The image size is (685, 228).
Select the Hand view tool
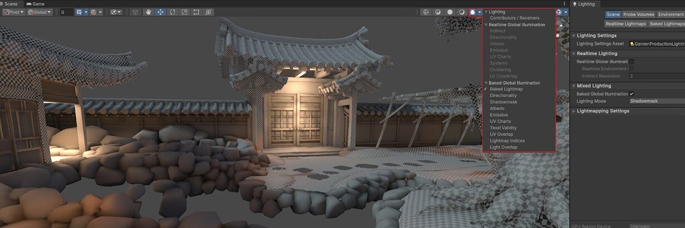(x=148, y=12)
